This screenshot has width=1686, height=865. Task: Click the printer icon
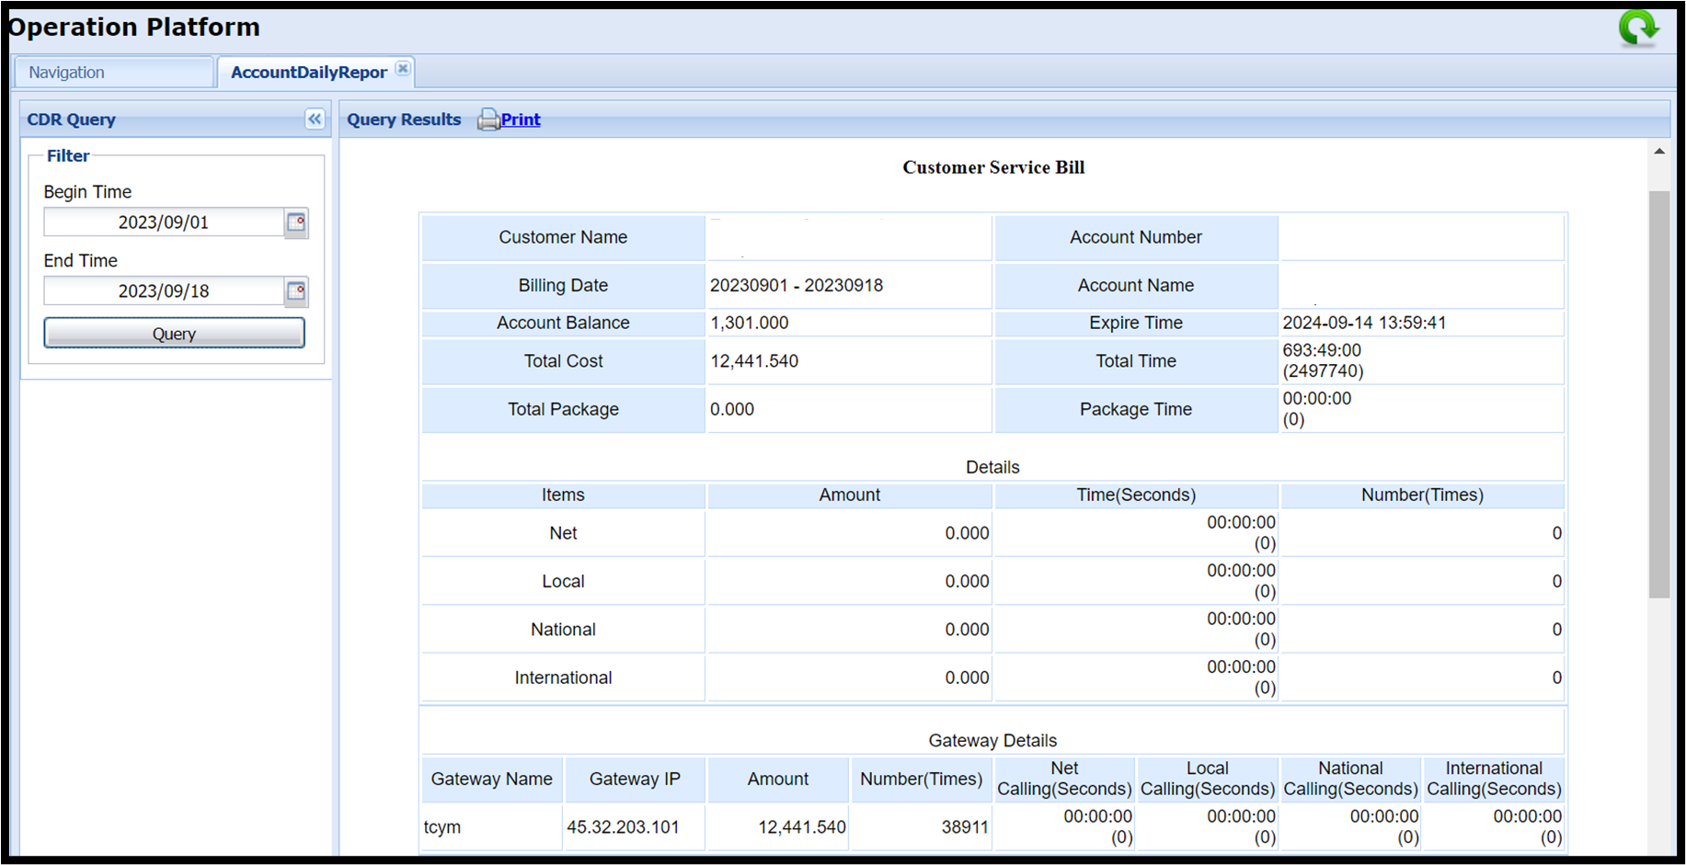coord(487,120)
